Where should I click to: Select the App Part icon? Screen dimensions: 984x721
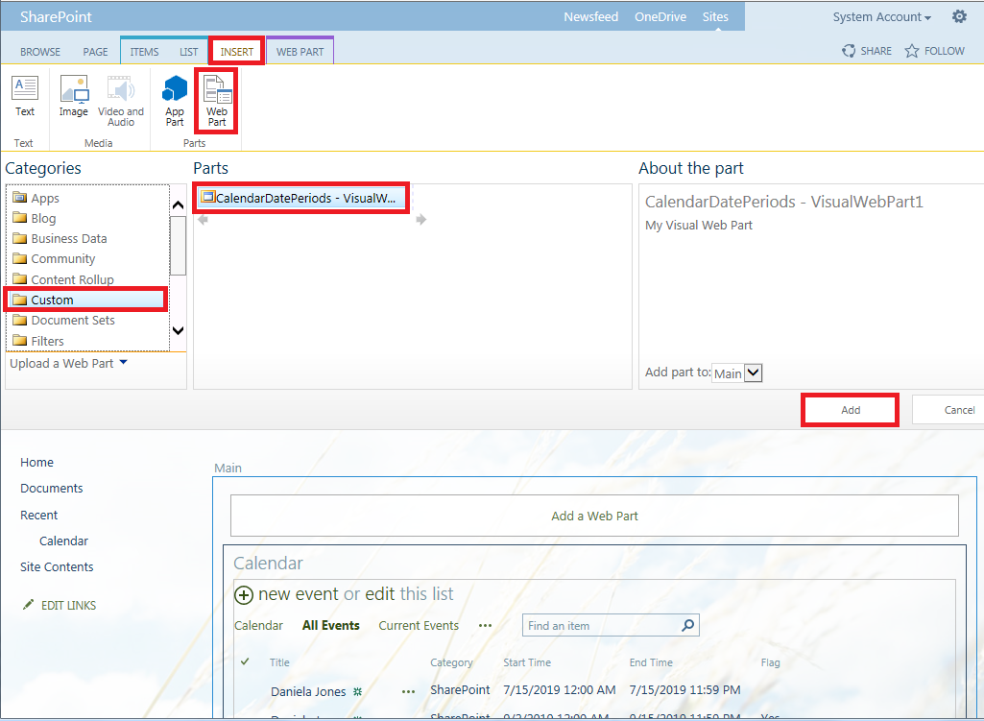click(174, 96)
